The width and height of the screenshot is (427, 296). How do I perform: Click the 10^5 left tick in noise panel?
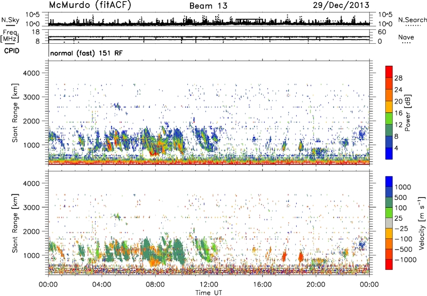coord(33,14)
